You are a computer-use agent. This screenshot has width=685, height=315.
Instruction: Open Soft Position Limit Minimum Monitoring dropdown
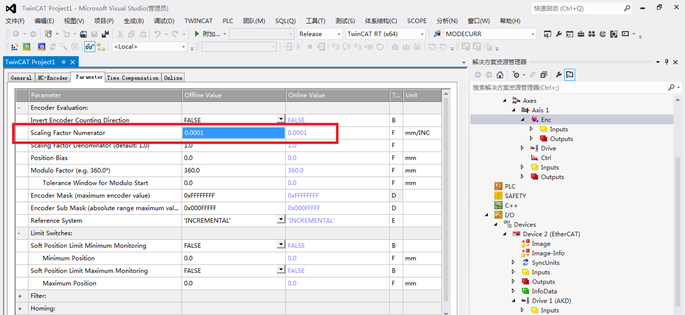281,245
